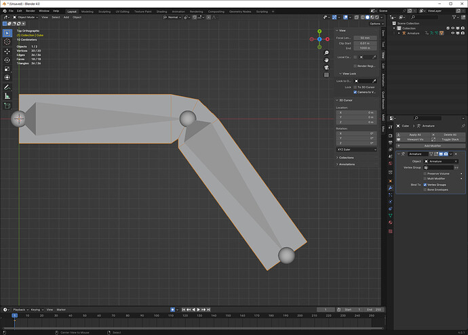Screen dimensions: 468x335
Task: Click the Focal Length value field
Action: (x=365, y=38)
